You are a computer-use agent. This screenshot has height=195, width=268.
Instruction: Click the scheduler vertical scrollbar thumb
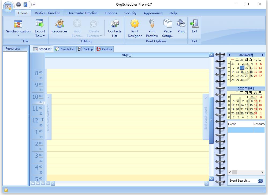(x=211, y=120)
